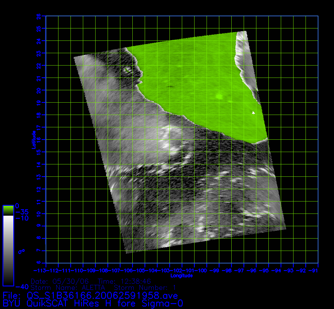
Task: Click the Date 05/30/06 text
Action: click(60, 281)
